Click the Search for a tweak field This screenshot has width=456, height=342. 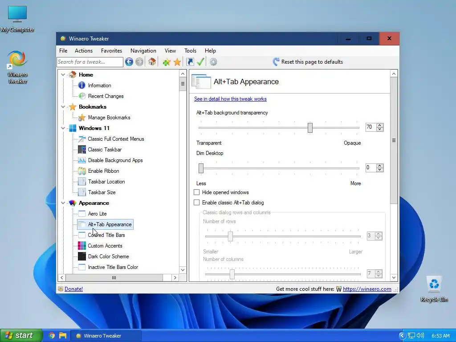pyautogui.click(x=90, y=62)
